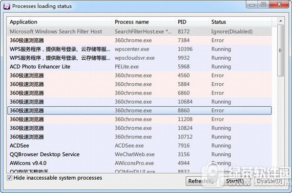
Task: Click the PID 7916 cell
Action: [x=183, y=146]
